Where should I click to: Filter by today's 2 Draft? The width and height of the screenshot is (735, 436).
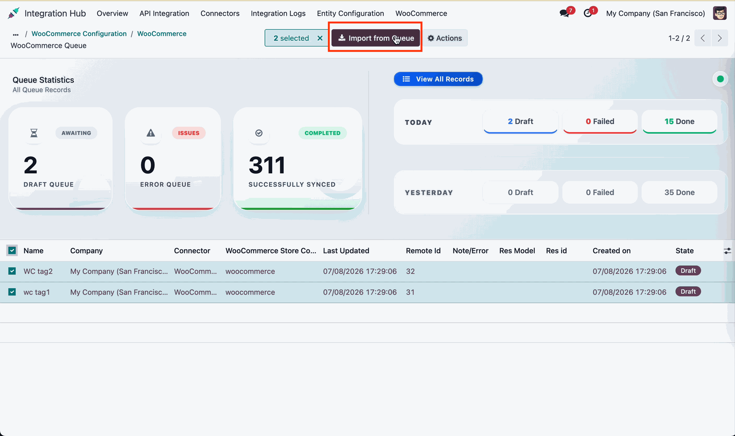pyautogui.click(x=520, y=122)
